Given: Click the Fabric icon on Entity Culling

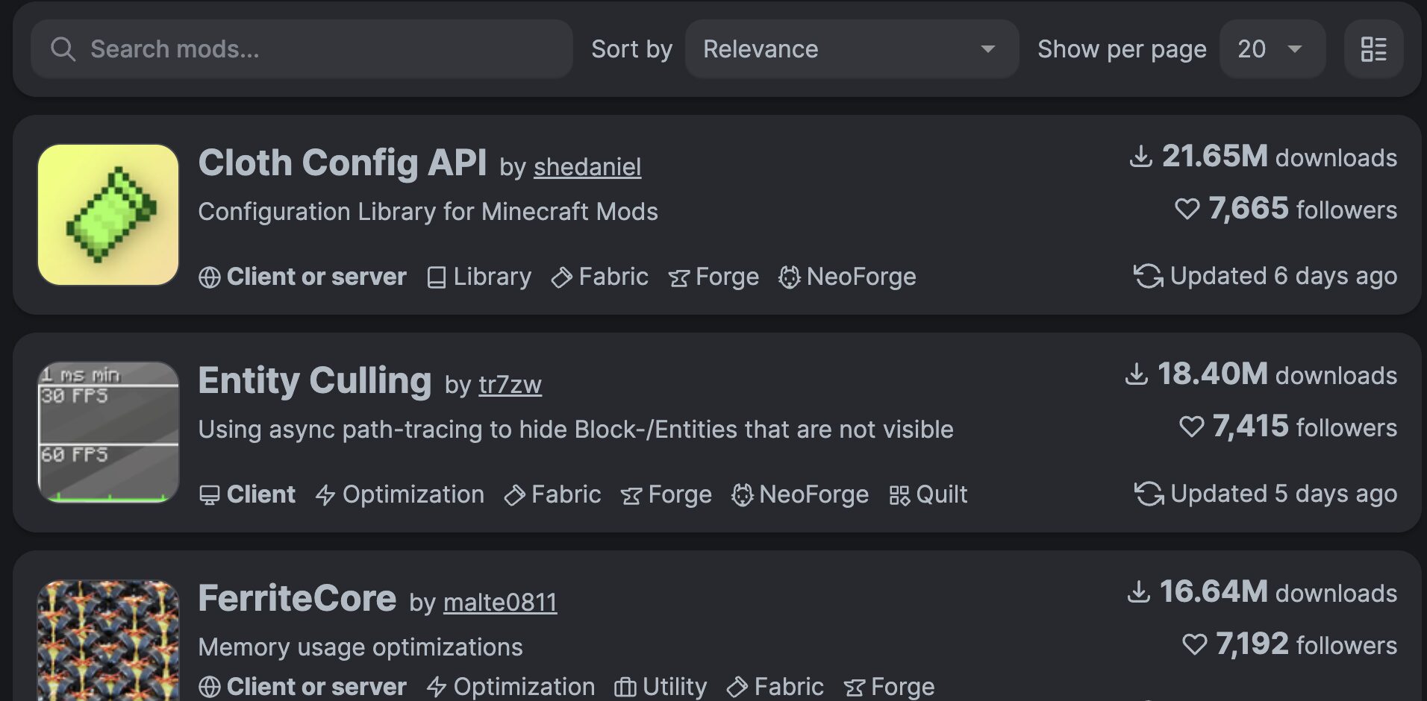Looking at the screenshot, I should click(x=514, y=495).
